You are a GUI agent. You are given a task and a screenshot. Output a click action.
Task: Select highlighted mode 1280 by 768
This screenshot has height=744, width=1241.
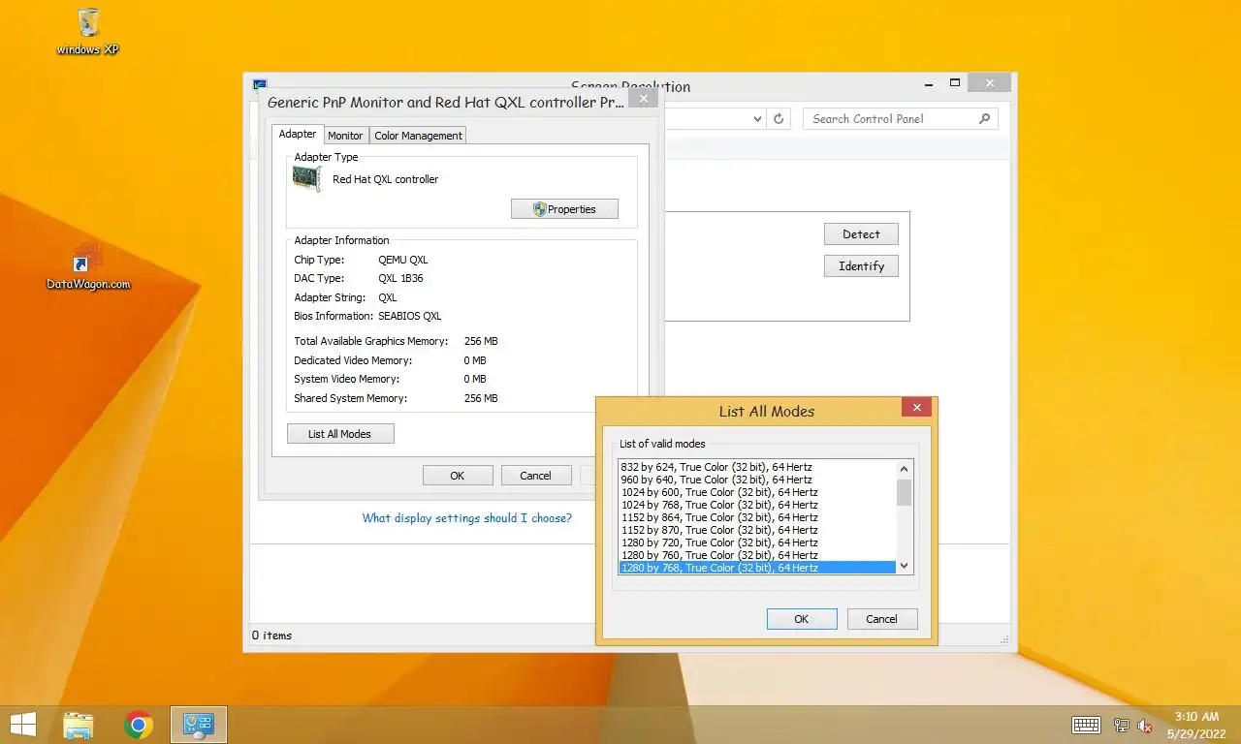757,568
